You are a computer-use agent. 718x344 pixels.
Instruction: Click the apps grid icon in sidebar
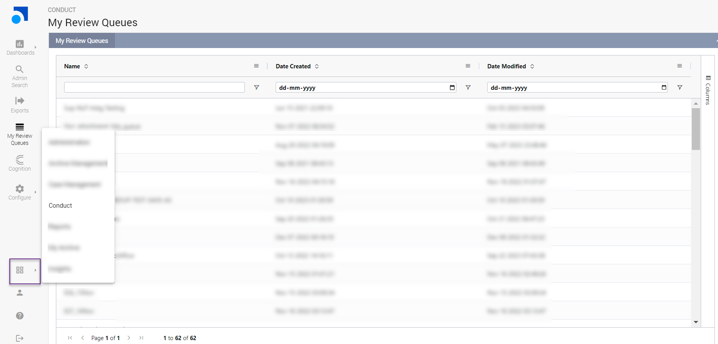20,270
